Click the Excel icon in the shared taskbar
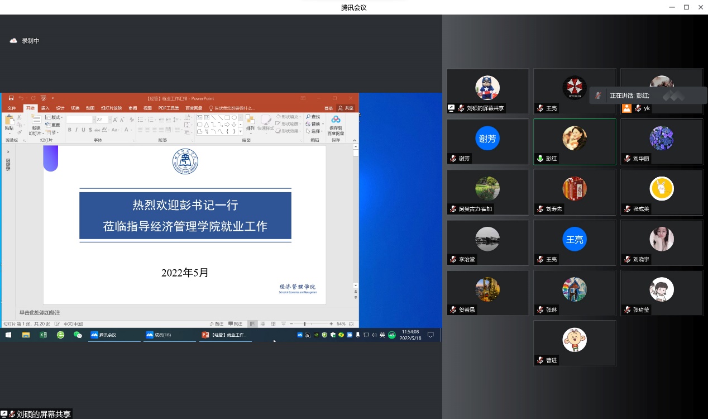The width and height of the screenshot is (708, 419). [x=43, y=335]
